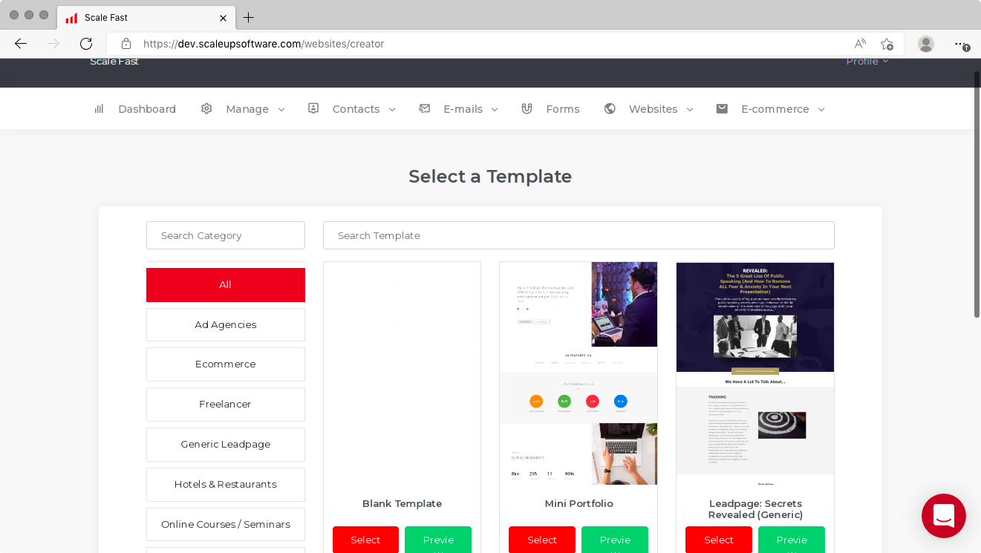Click the Dashboard bar-chart icon
This screenshot has height=553, width=981.
[99, 108]
